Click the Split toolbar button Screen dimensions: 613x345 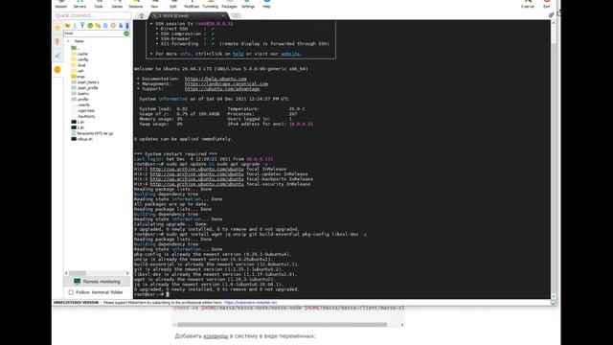pos(172,4)
